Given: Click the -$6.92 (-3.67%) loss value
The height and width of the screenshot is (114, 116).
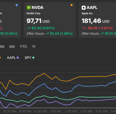Looking at the screenshot, I should click(100, 28).
